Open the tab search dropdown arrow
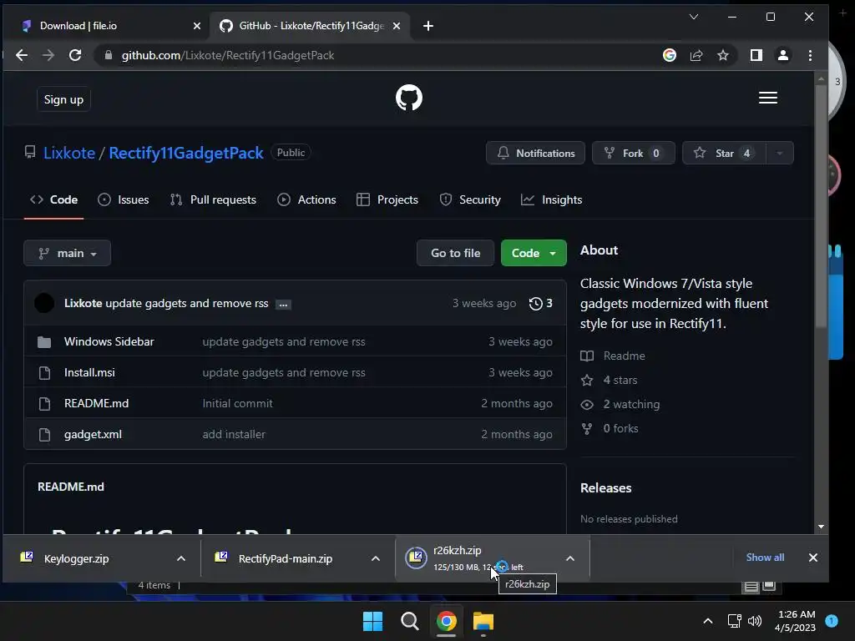855x641 pixels. point(694,17)
